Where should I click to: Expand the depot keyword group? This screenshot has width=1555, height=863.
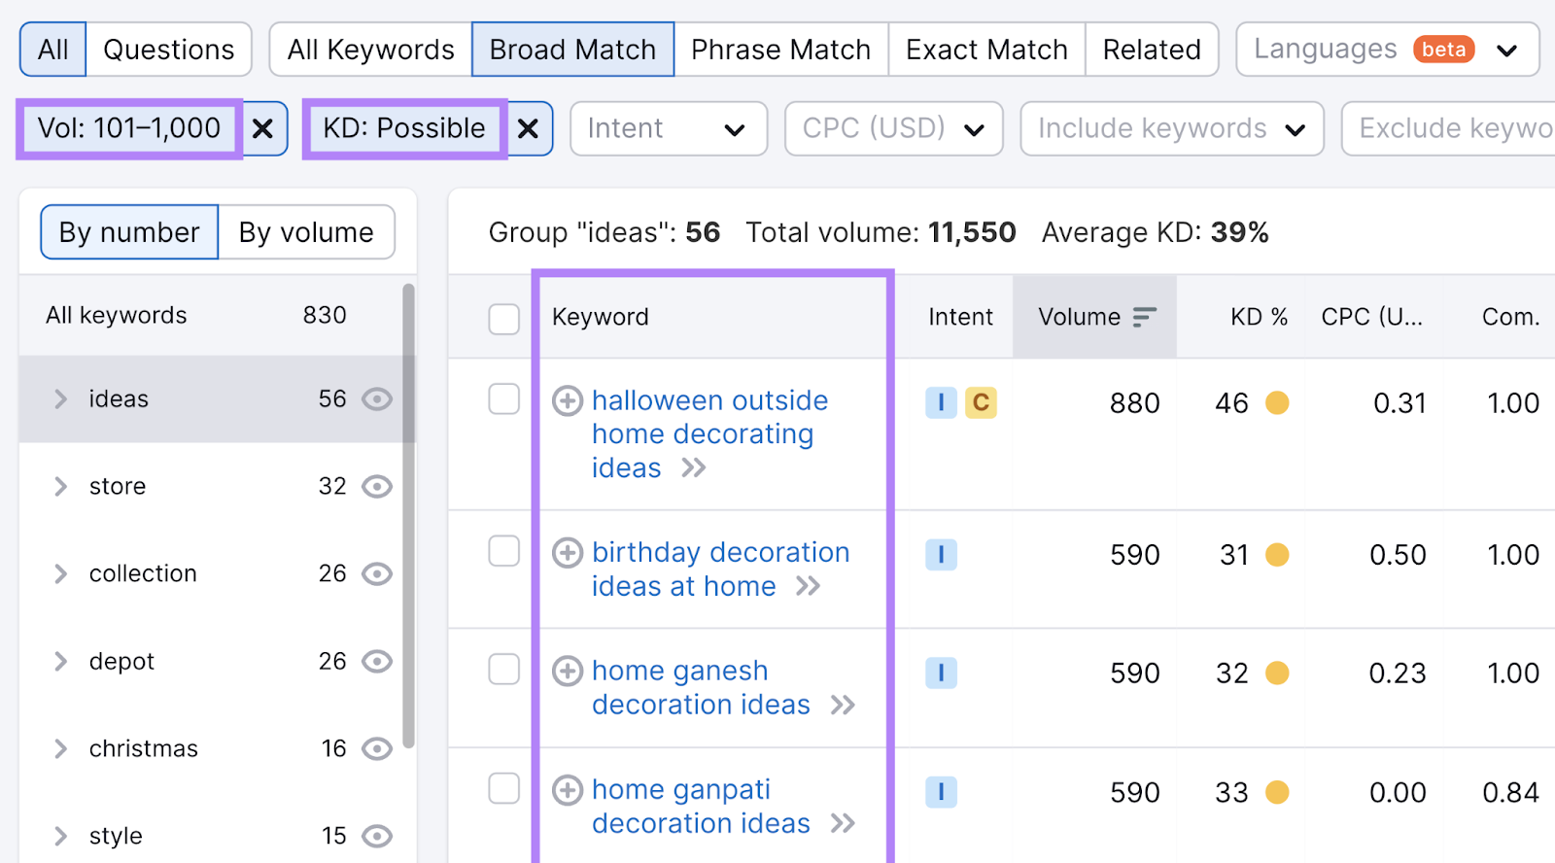coord(60,662)
